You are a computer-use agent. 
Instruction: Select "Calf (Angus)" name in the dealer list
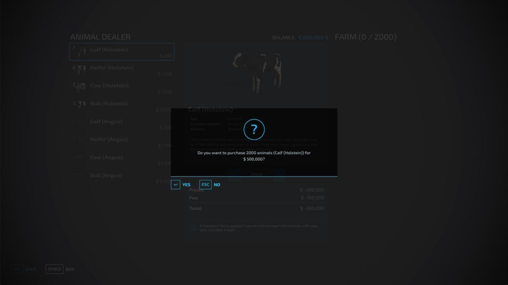click(x=106, y=122)
